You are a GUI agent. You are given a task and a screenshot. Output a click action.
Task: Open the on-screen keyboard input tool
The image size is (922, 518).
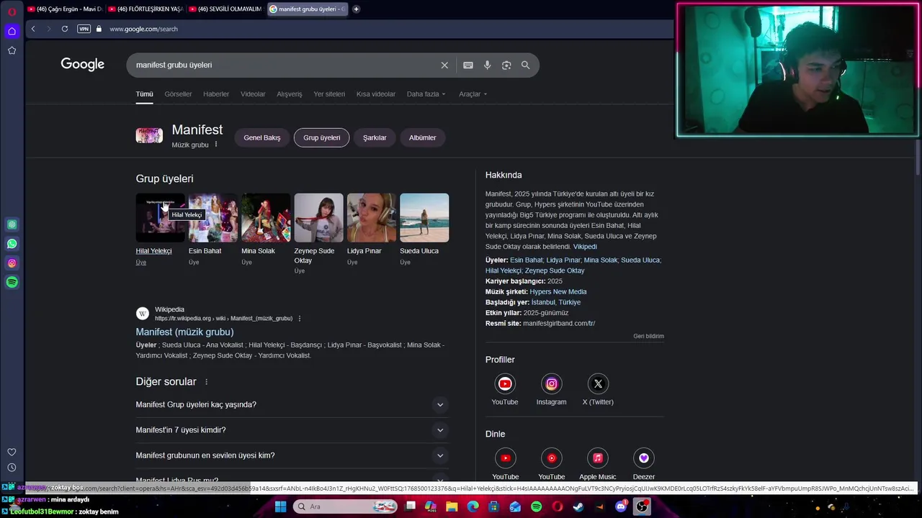pos(468,65)
